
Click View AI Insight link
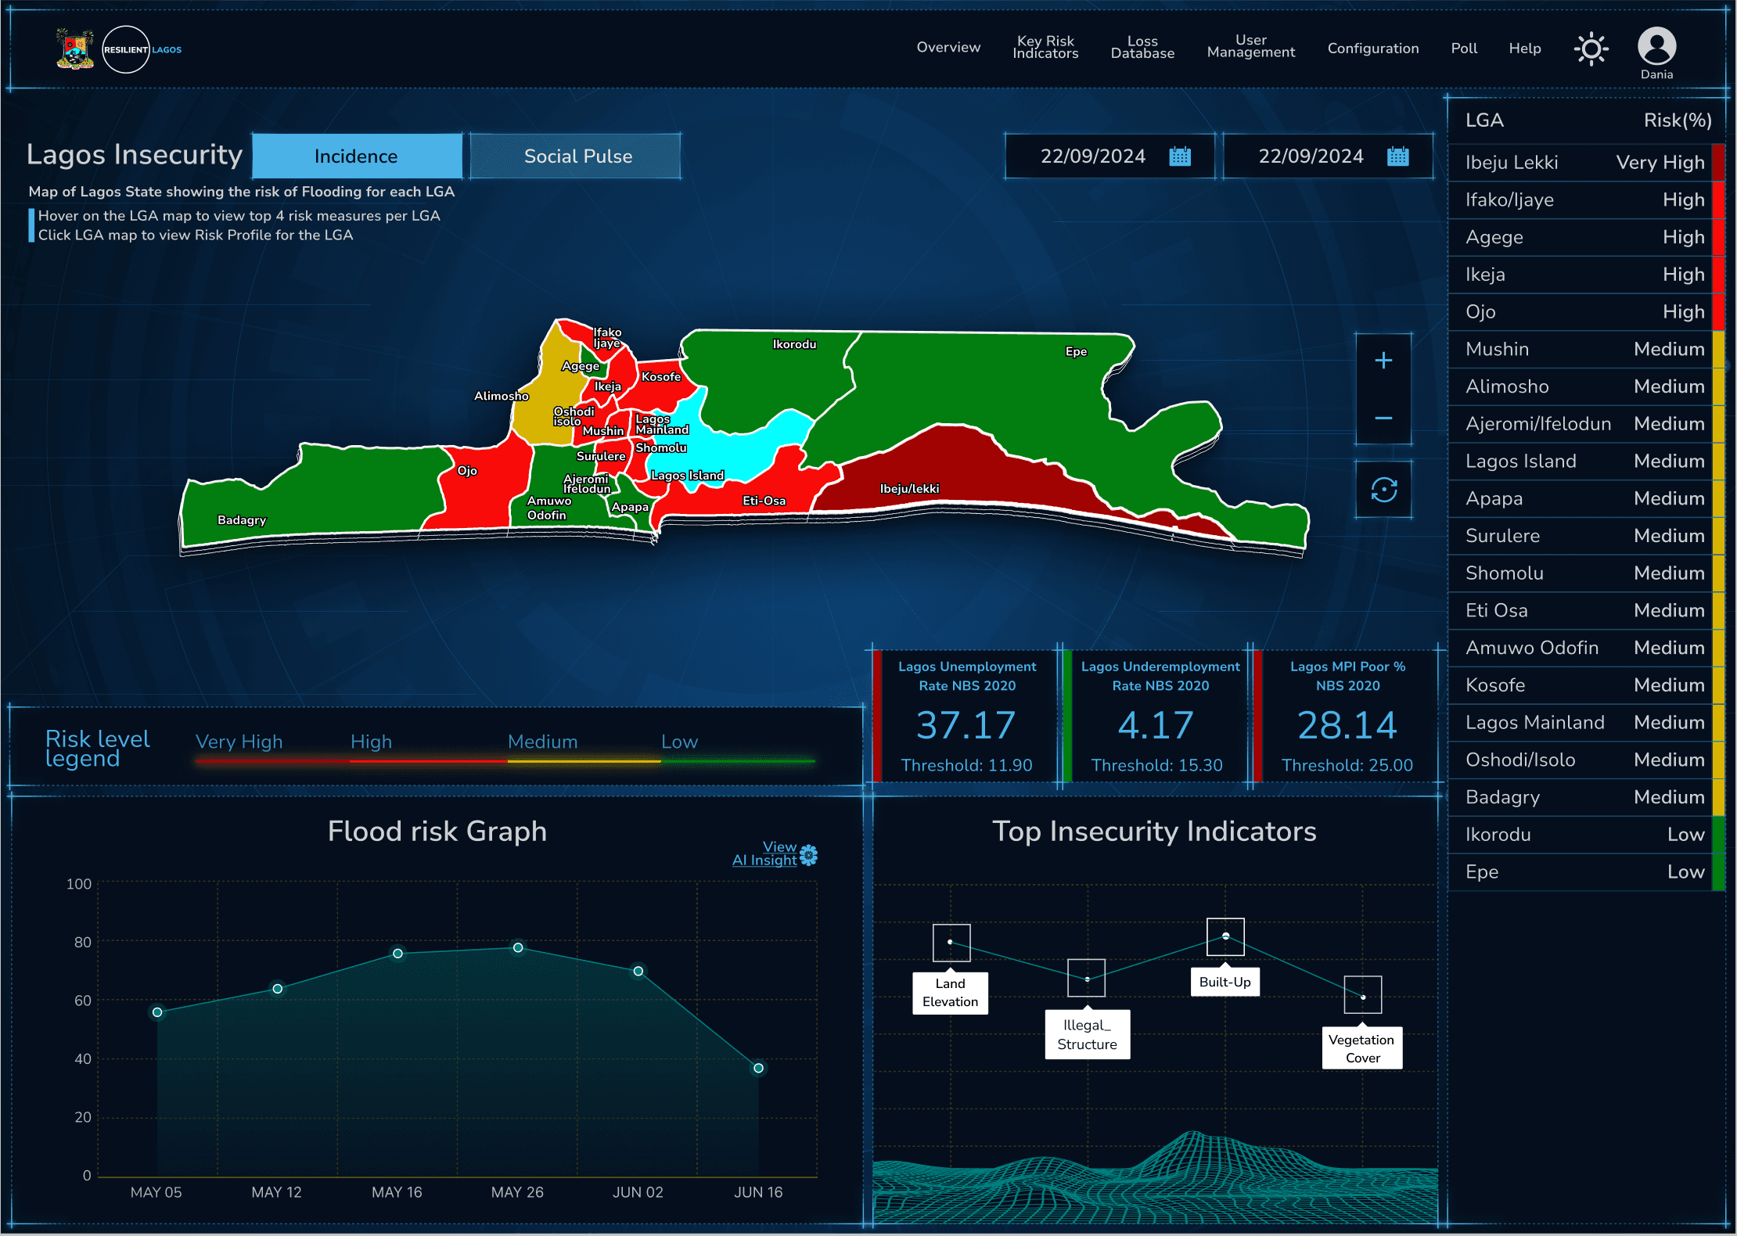(x=764, y=853)
